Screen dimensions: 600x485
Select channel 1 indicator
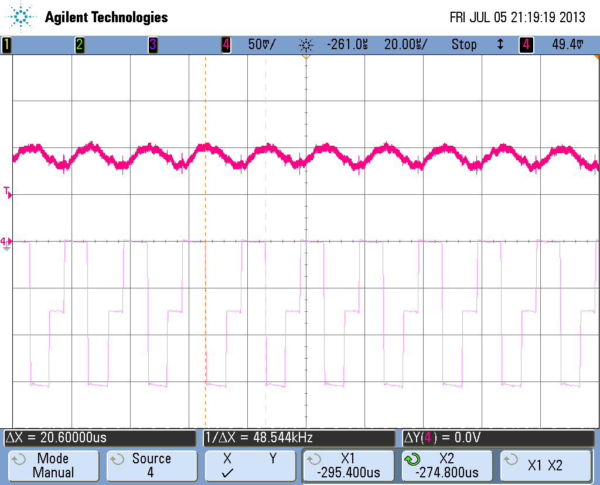click(x=6, y=44)
